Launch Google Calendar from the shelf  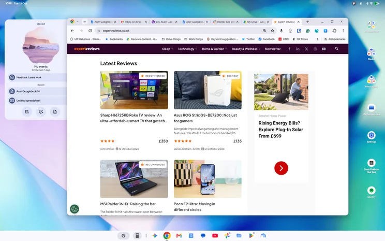pos(191,236)
